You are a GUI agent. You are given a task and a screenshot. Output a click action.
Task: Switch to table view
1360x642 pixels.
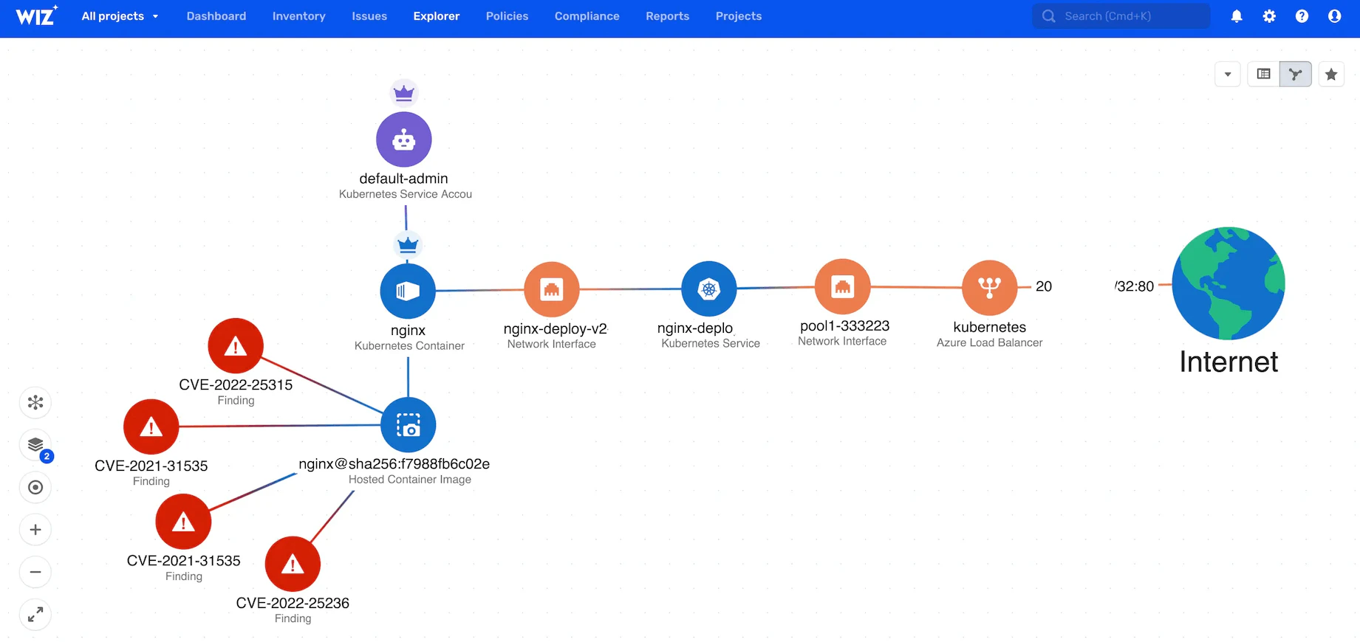pyautogui.click(x=1264, y=74)
